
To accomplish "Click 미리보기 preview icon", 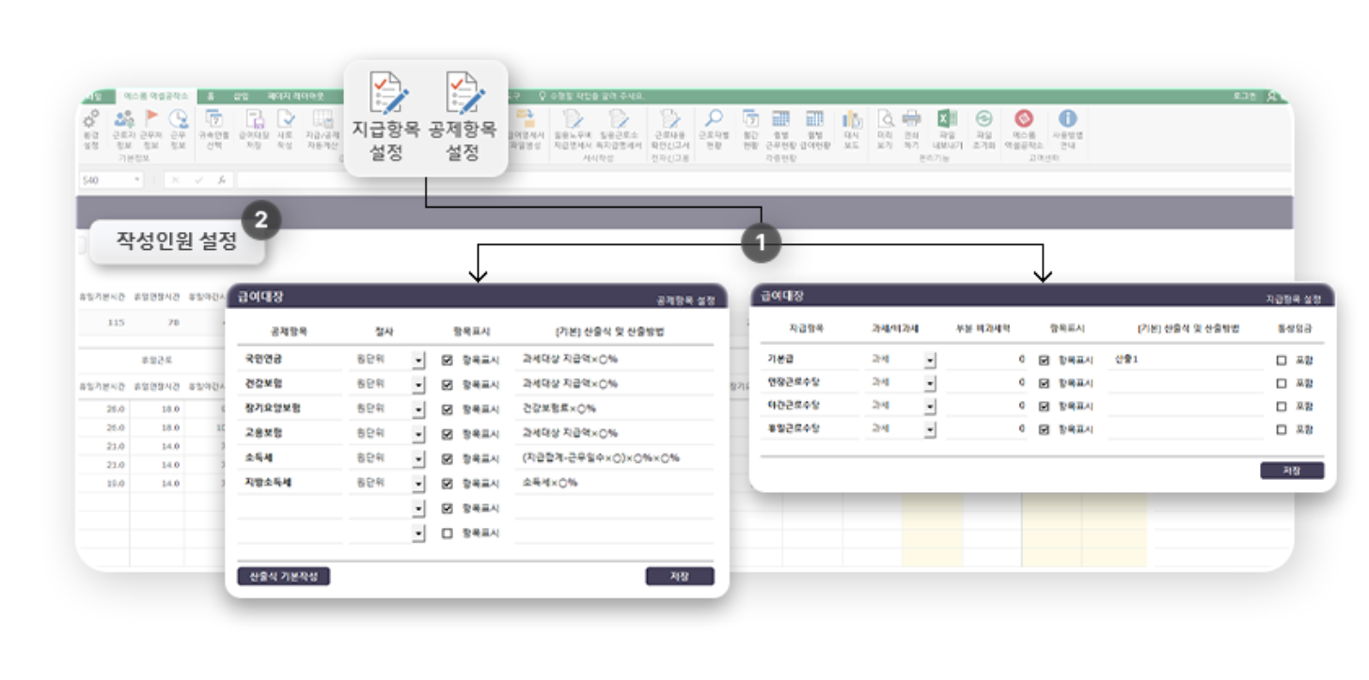I will point(885,119).
